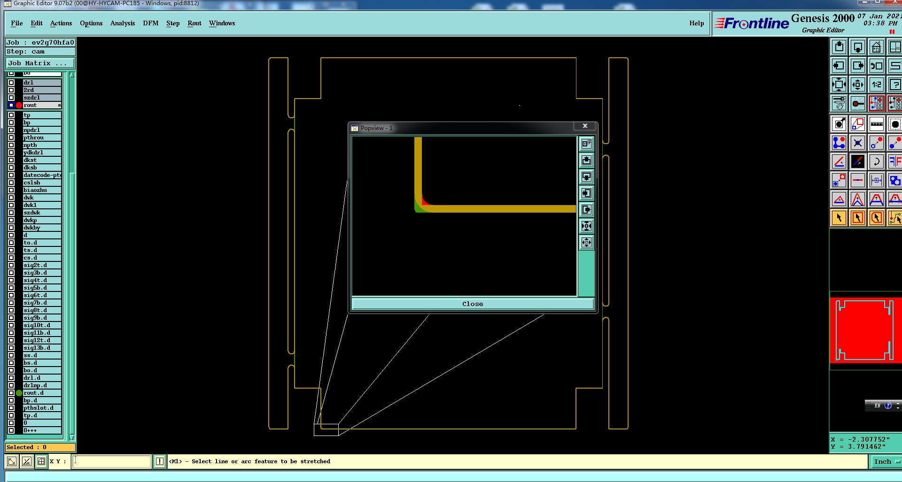Toggle the checkbox for layer rout

pyautogui.click(x=11, y=105)
